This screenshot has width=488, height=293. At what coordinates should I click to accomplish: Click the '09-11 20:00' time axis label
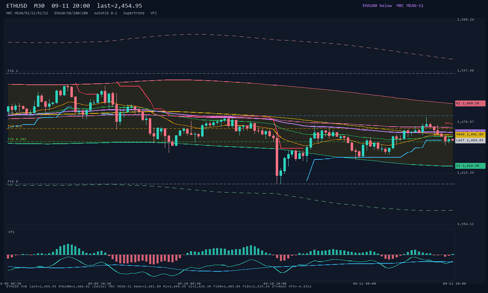coord(455,284)
